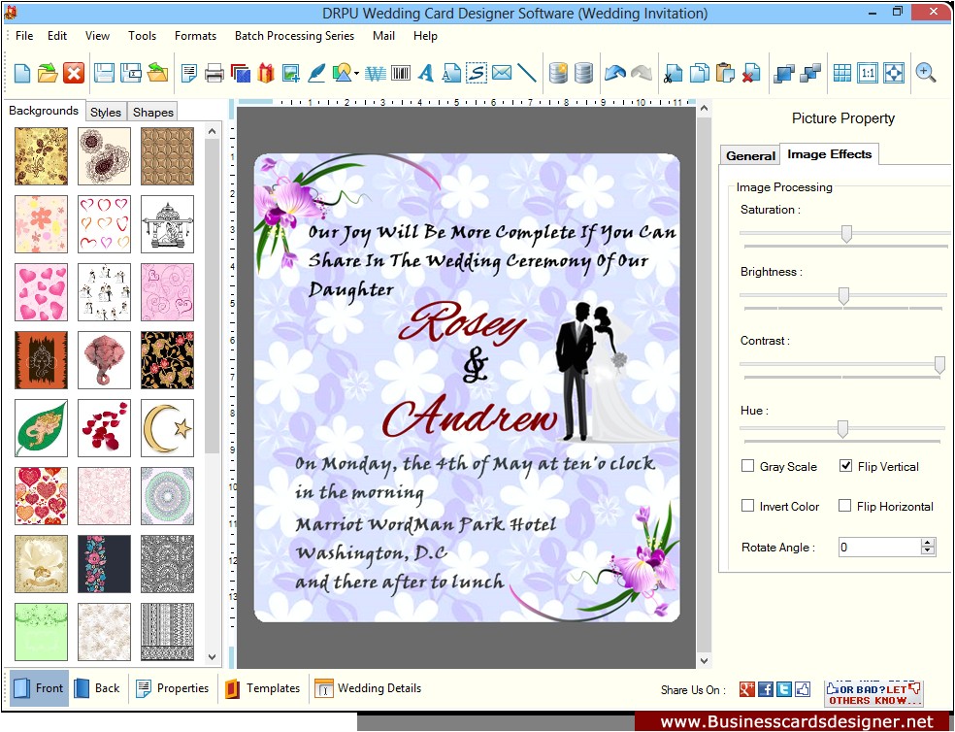Select the Pen signature tool
The height and width of the screenshot is (732, 955).
pyautogui.click(x=314, y=73)
